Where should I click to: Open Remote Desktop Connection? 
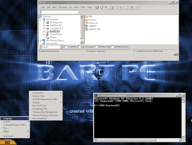point(46,115)
